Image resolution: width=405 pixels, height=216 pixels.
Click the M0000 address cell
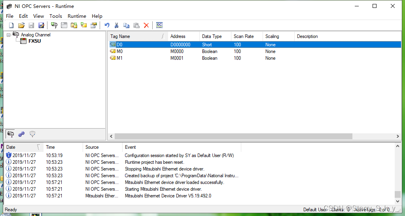pyautogui.click(x=177, y=51)
